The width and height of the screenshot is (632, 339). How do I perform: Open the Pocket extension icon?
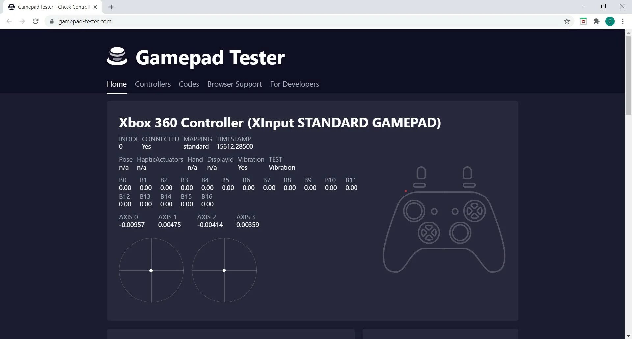click(x=583, y=21)
